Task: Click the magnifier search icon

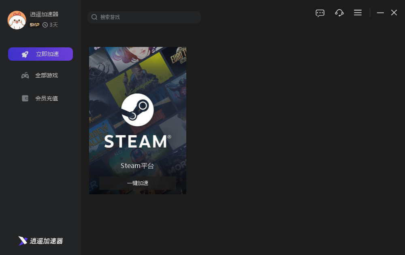Action: click(94, 17)
